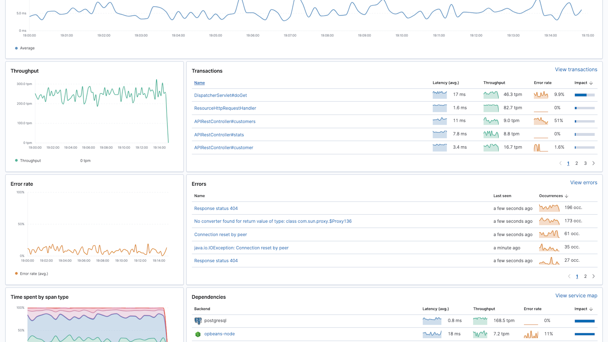This screenshot has width=608, height=342.
Task: Sort Dependencies by Impact column
Action: tap(584, 309)
